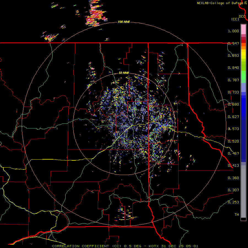Click the large pink-red echo cluster above 100 NMI

click(x=96, y=14)
